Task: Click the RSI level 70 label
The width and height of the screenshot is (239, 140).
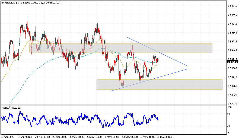Action: coord(228,114)
